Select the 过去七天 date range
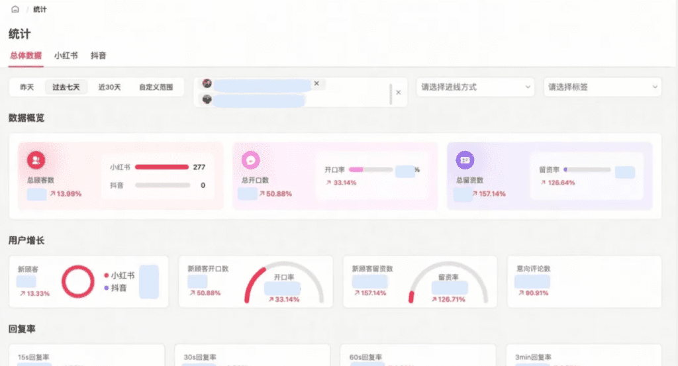Screen dimensions: 678x366 click(x=66, y=87)
